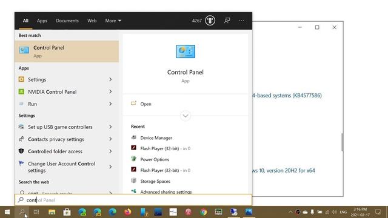The width and height of the screenshot is (388, 218).
Task: Expand Set up USB game controllers arrow
Action: click(x=110, y=127)
